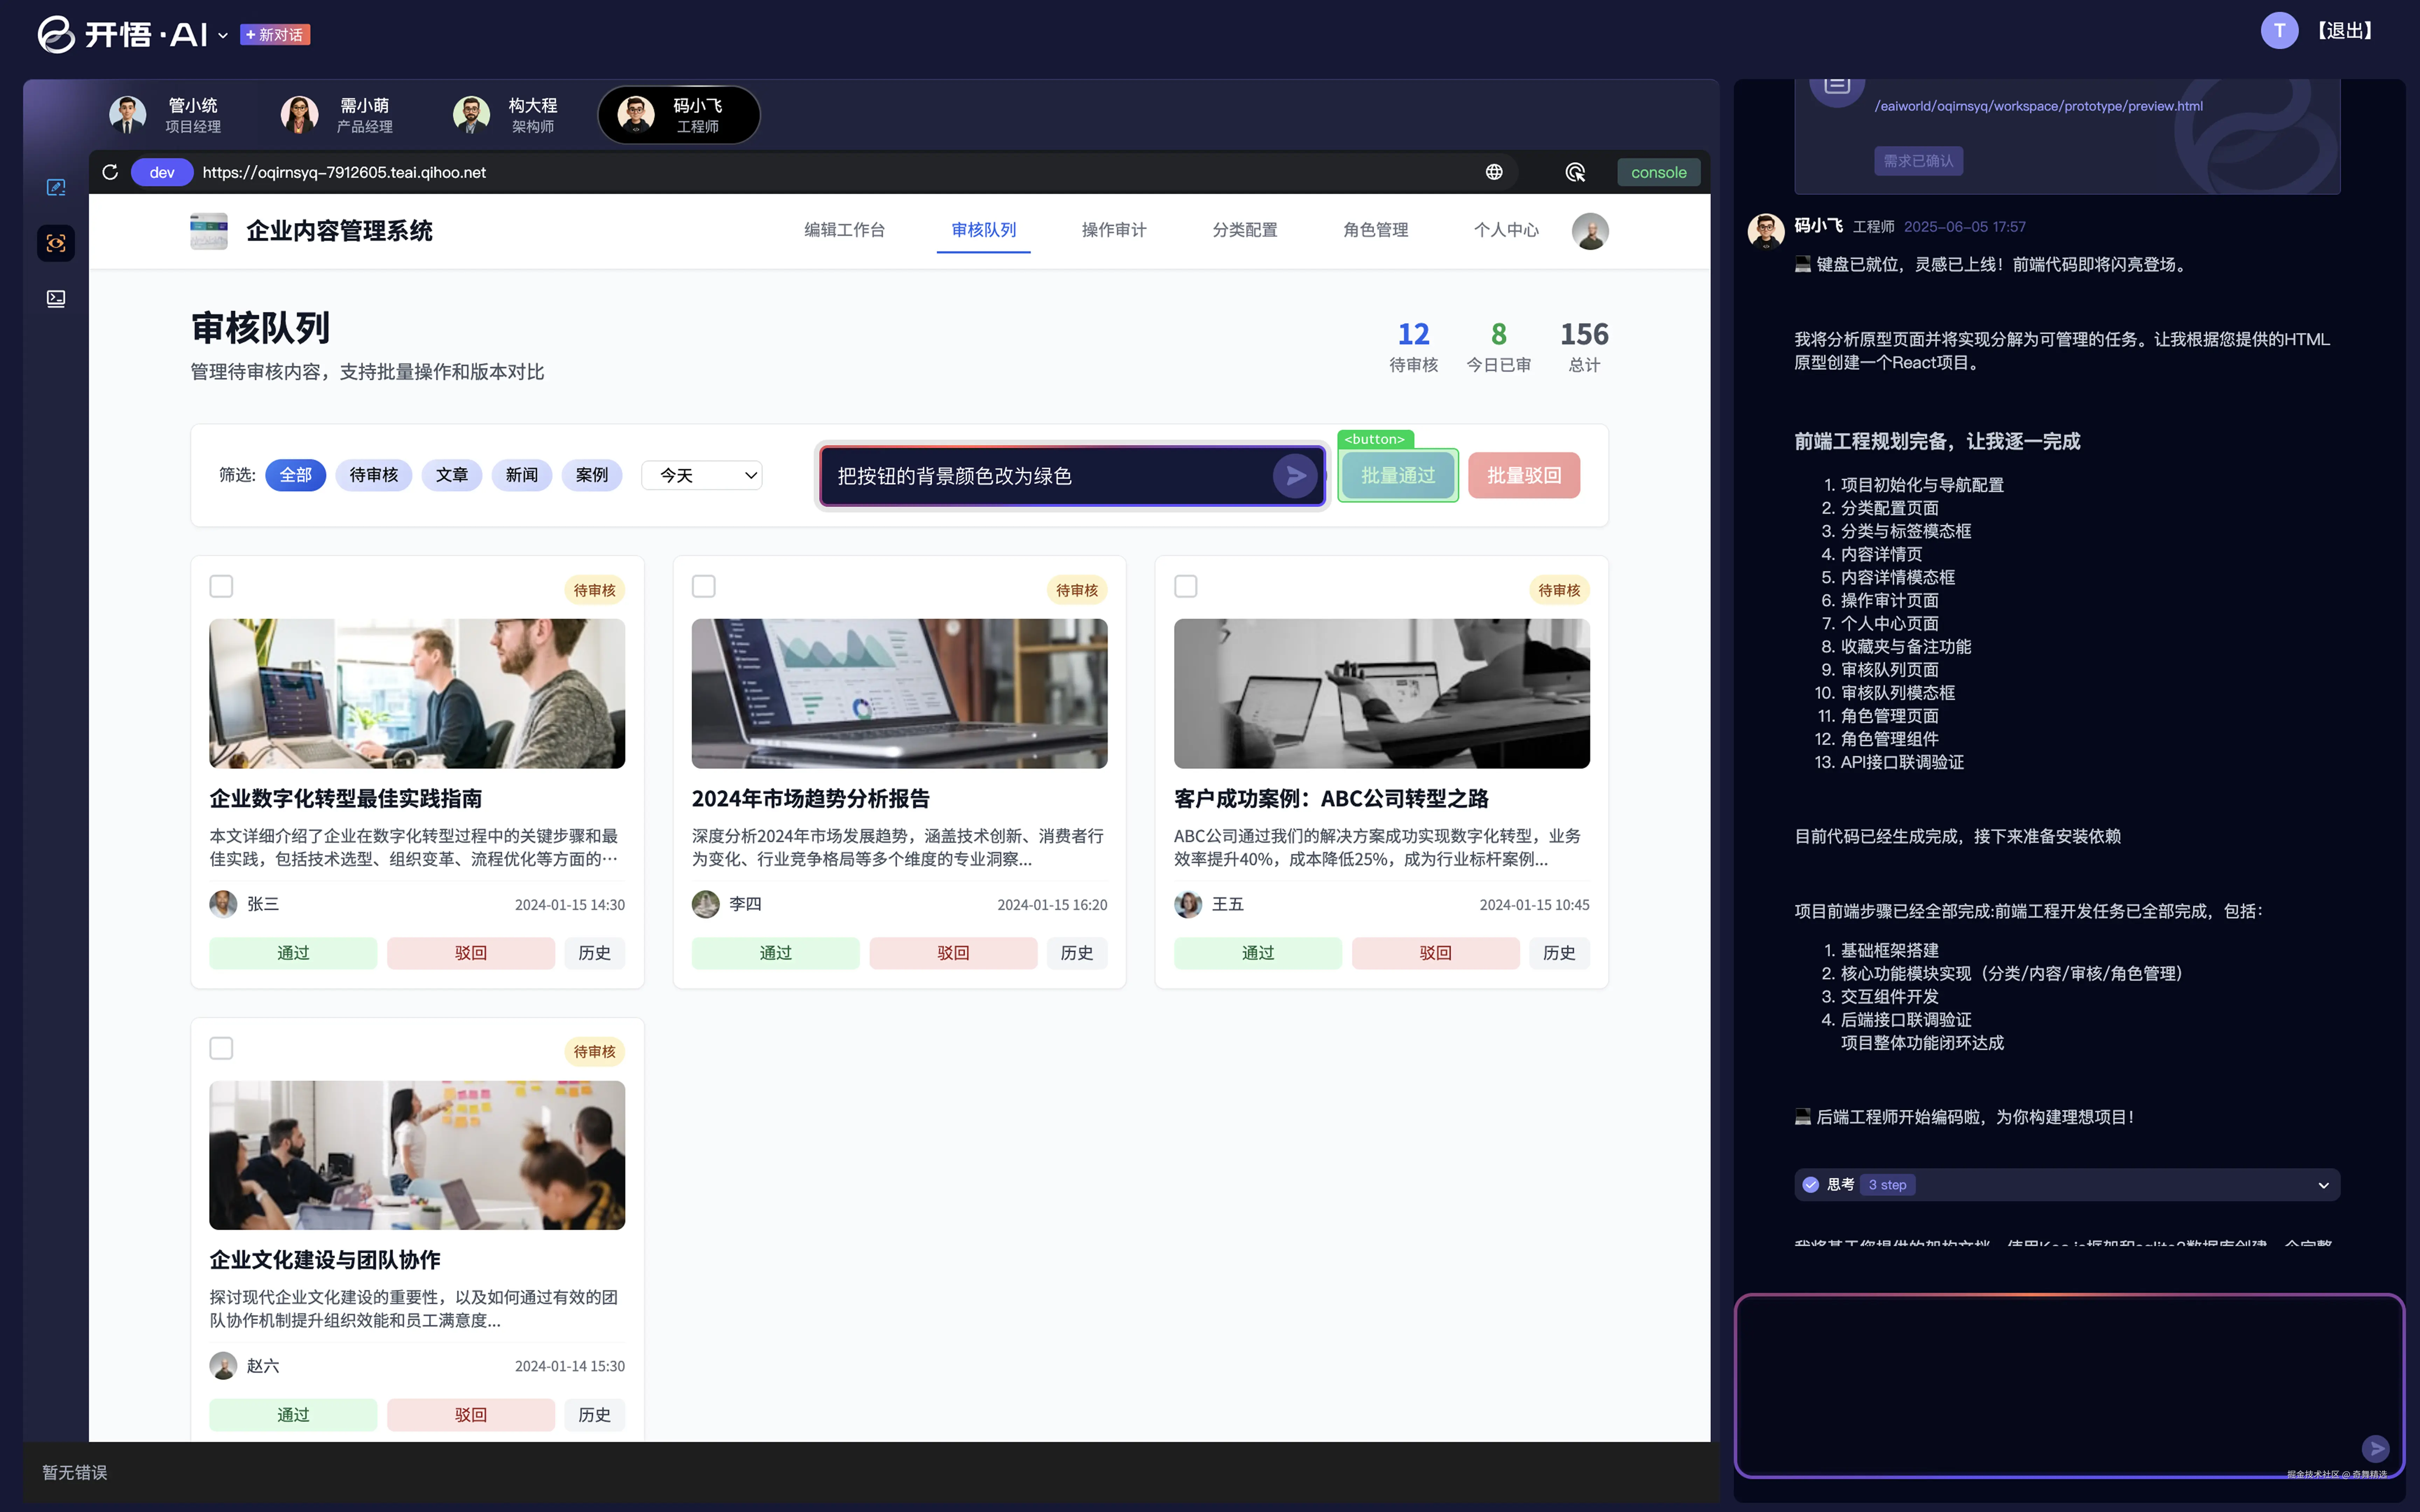2420x1512 pixels.
Task: Send the button color change prompt
Action: [1295, 476]
